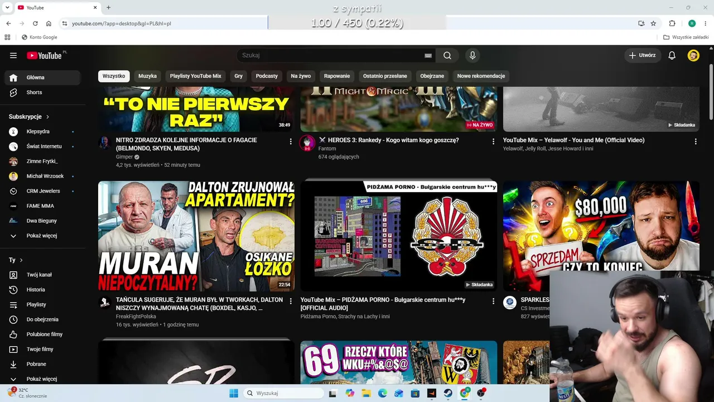The height and width of the screenshot is (402, 714).
Task: Bookmark this page with the star
Action: (653, 23)
